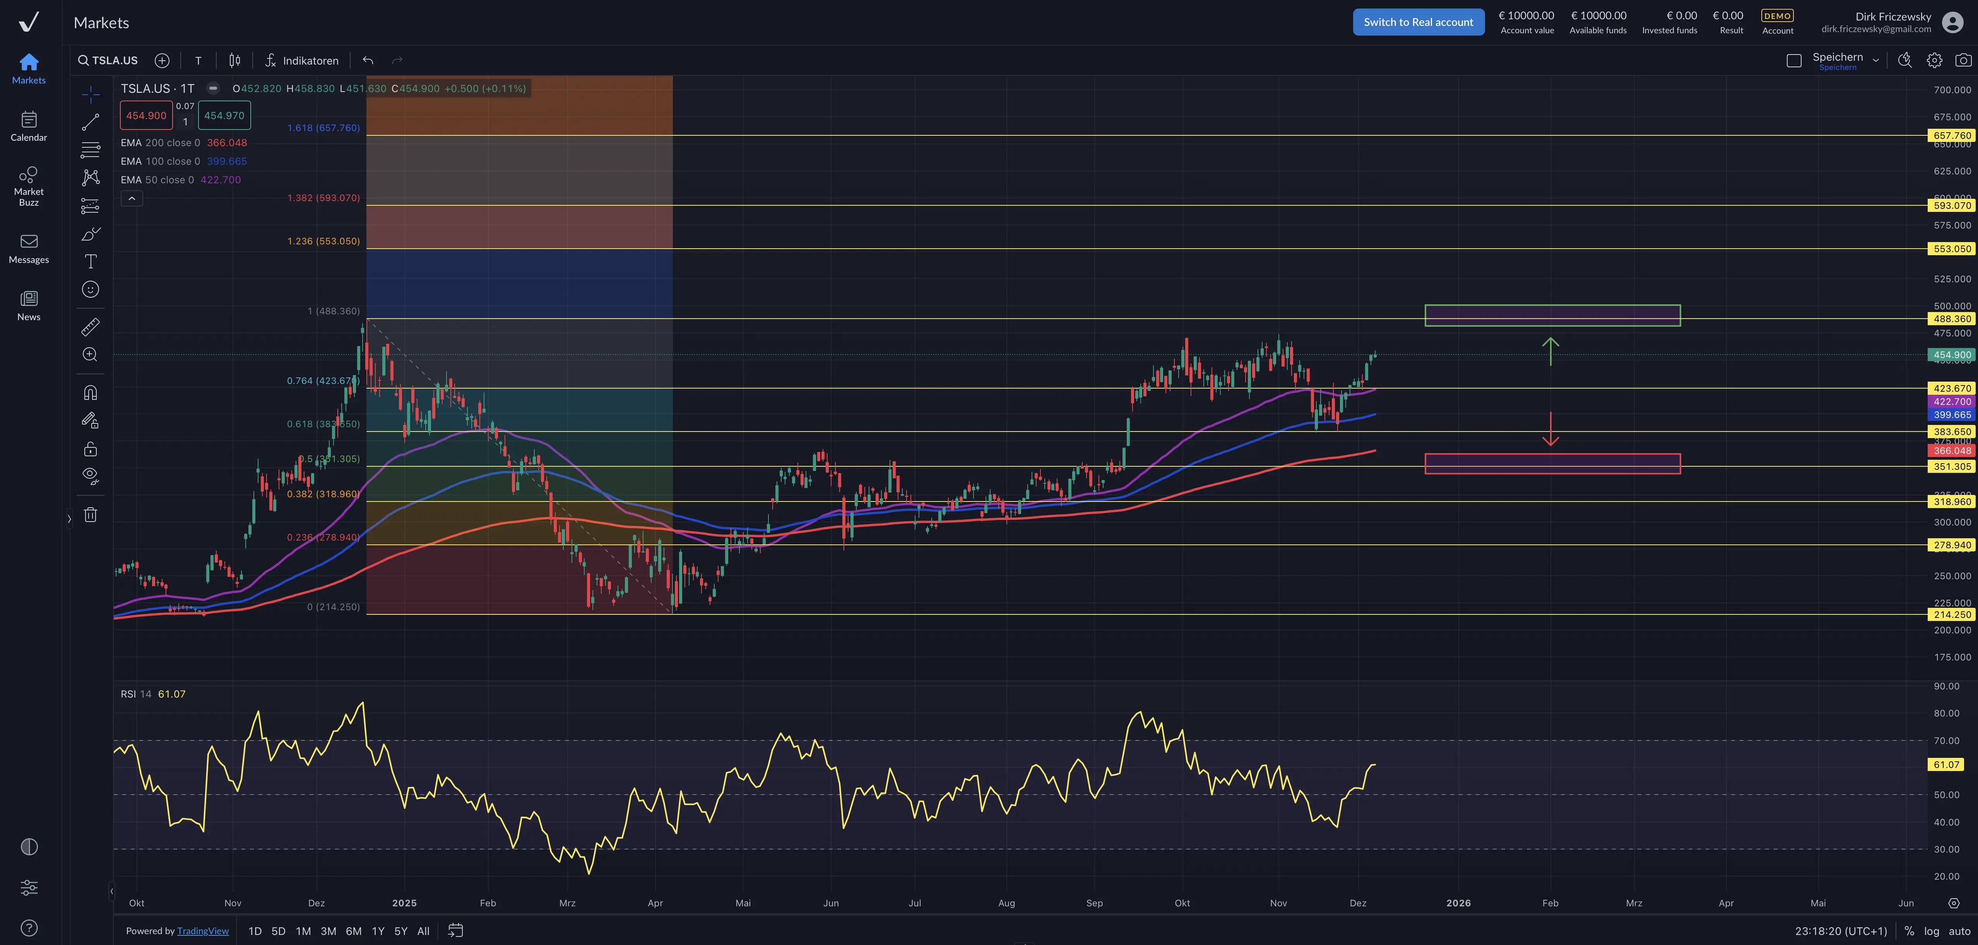The width and height of the screenshot is (1978, 945).
Task: Follow the TradingView link
Action: [x=203, y=930]
